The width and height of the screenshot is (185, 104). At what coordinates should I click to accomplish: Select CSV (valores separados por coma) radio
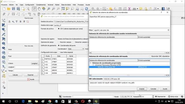click(59, 29)
